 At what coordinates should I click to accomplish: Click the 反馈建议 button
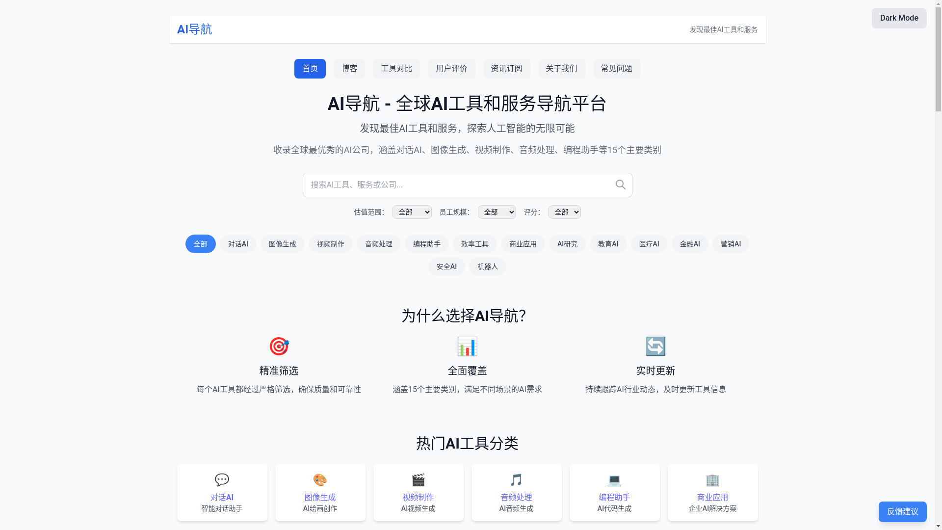point(902,512)
